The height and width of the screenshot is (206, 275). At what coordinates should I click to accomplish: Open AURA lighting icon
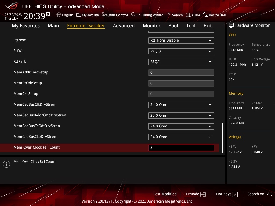188,15
